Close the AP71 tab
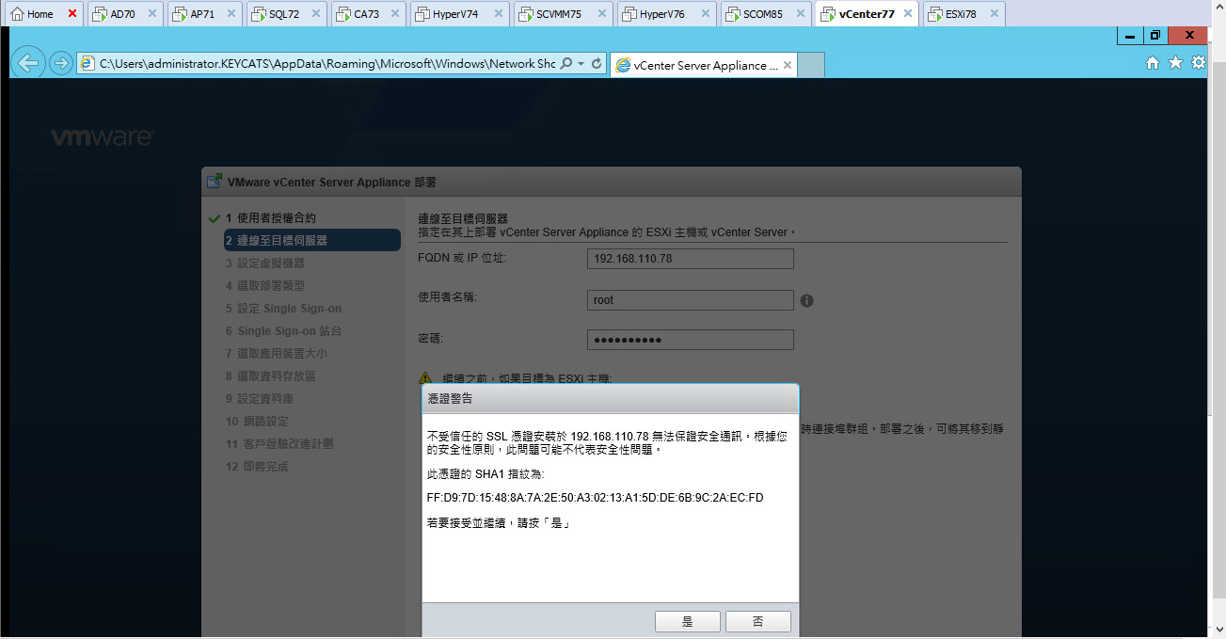Screen dimensions: 1226x639 (x=232, y=14)
